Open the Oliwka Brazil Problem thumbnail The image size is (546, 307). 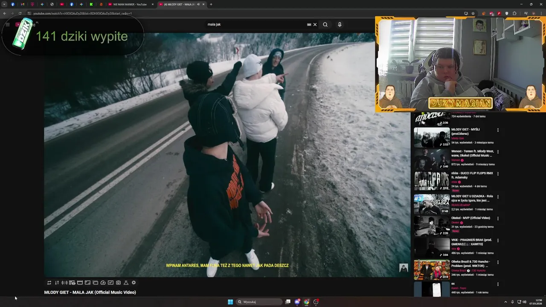(x=432, y=269)
